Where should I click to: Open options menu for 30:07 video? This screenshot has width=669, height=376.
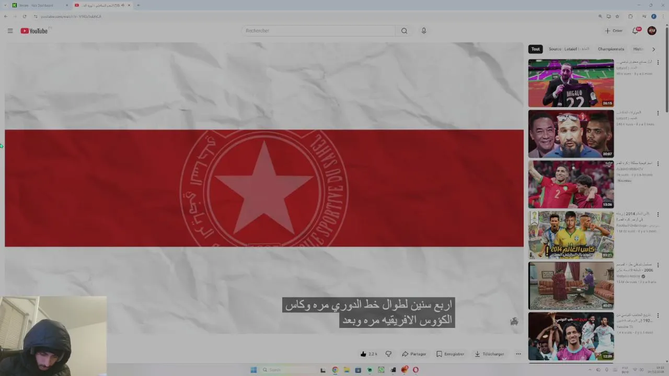point(658,113)
